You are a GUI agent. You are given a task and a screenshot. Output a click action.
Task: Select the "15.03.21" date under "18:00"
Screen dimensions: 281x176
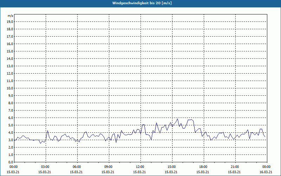point(203,172)
